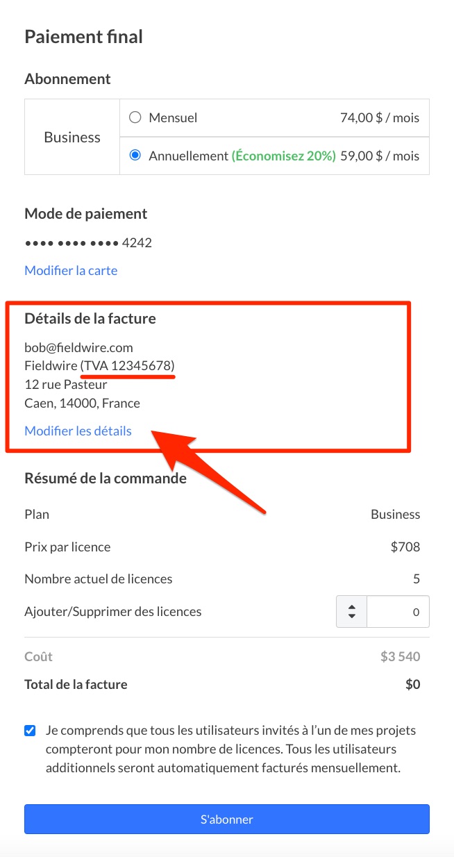The height and width of the screenshot is (857, 454).
Task: Click the Total de la facture $0 amount
Action: 412,684
